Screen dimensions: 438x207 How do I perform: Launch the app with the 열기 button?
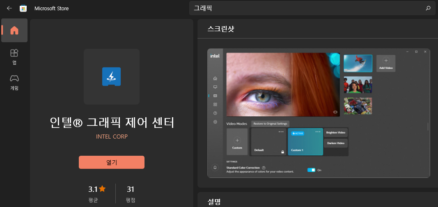point(112,162)
